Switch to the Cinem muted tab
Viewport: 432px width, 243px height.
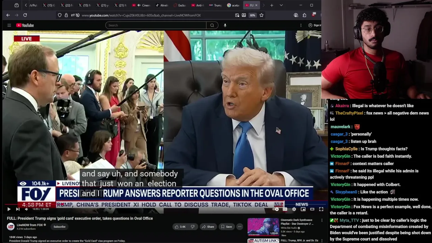point(141,5)
